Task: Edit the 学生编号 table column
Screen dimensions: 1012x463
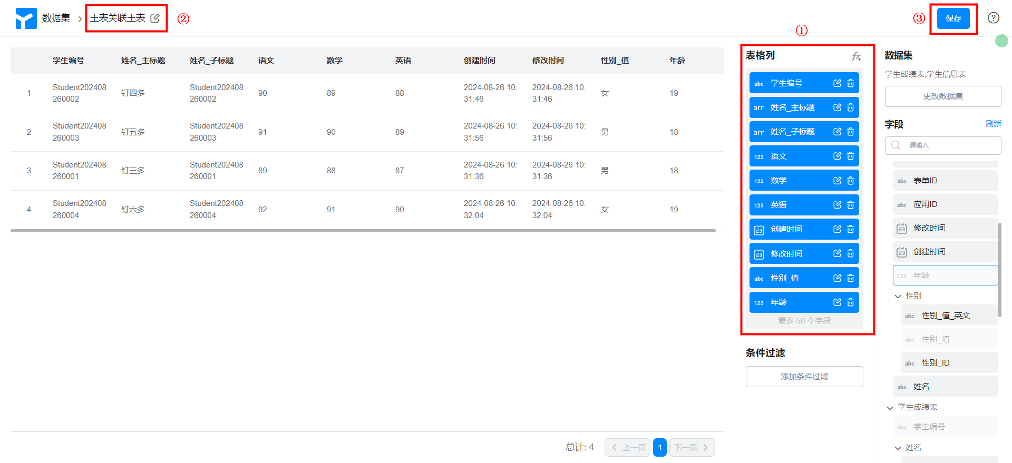Action: coord(837,83)
